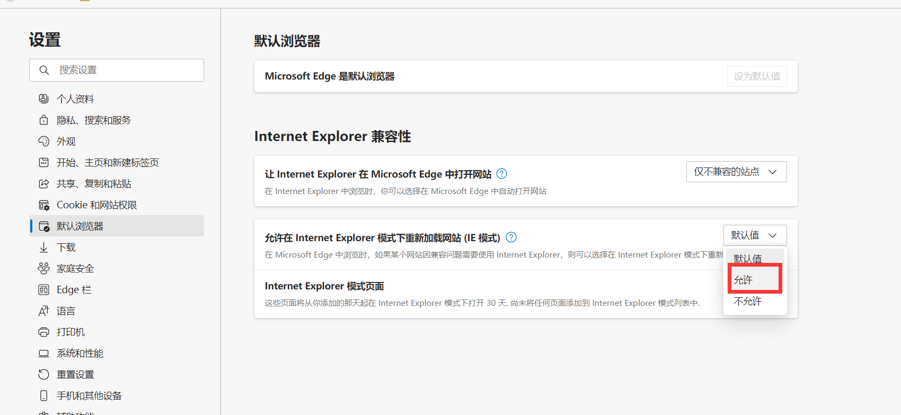Screen dimensions: 901x415
Task: Click the share icon beside 共享、复制和粘贴
Action: 44,183
